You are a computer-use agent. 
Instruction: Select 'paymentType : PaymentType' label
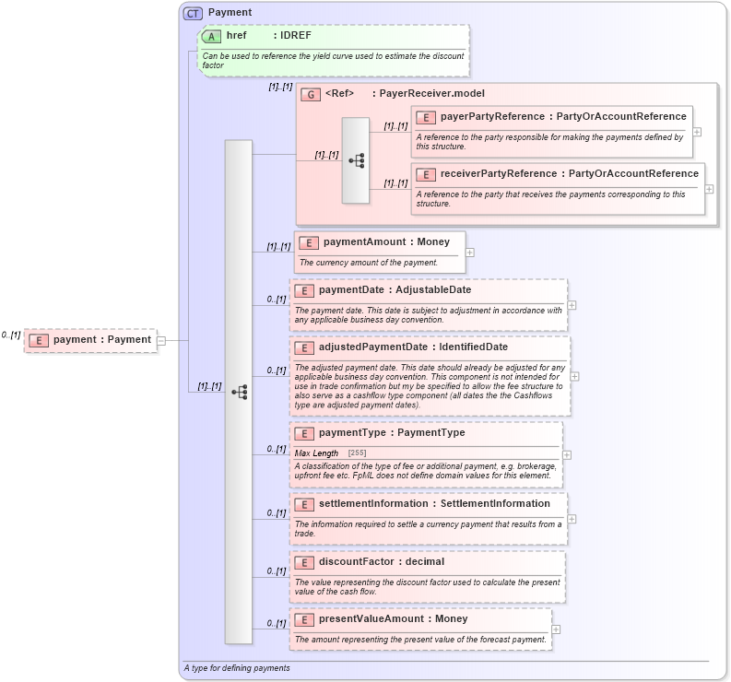point(392,432)
